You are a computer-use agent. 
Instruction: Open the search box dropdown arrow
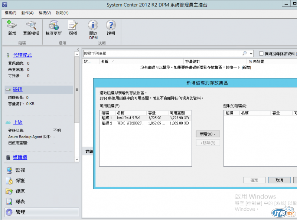(251, 53)
